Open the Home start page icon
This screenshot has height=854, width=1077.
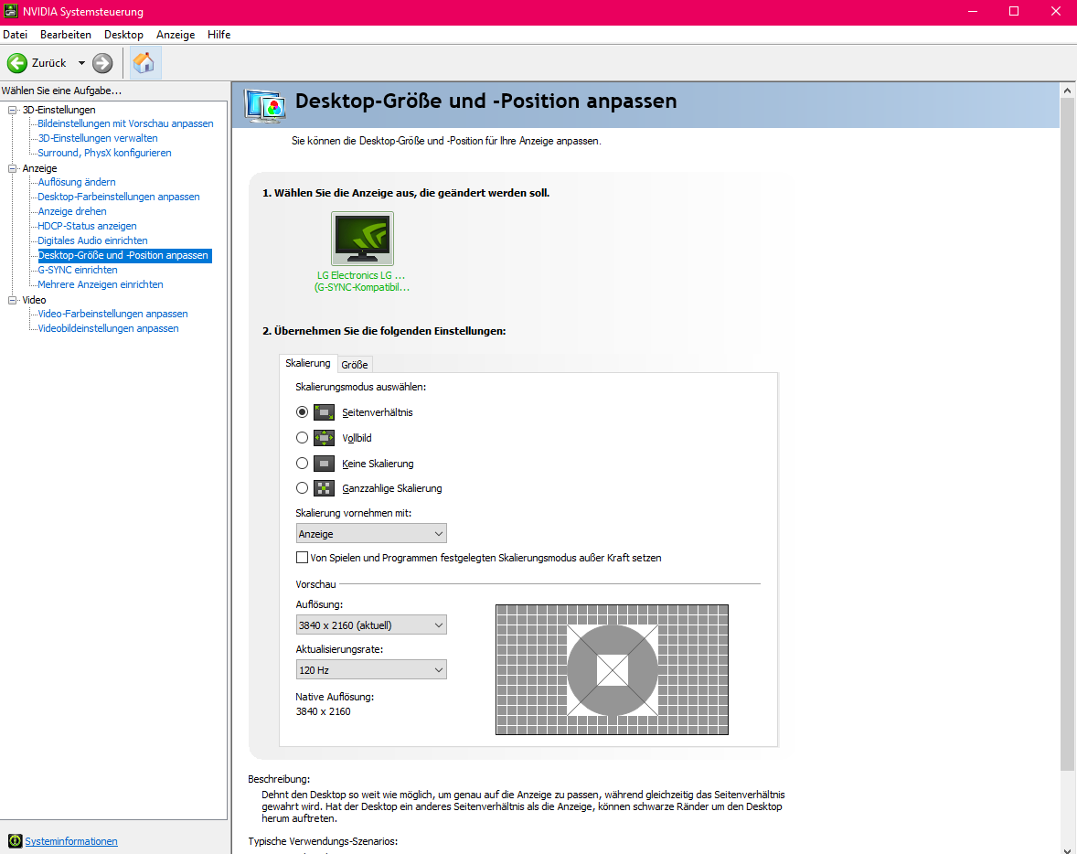(144, 63)
